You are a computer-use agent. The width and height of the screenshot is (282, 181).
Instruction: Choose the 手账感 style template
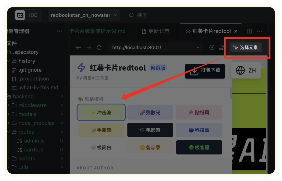point(101,130)
